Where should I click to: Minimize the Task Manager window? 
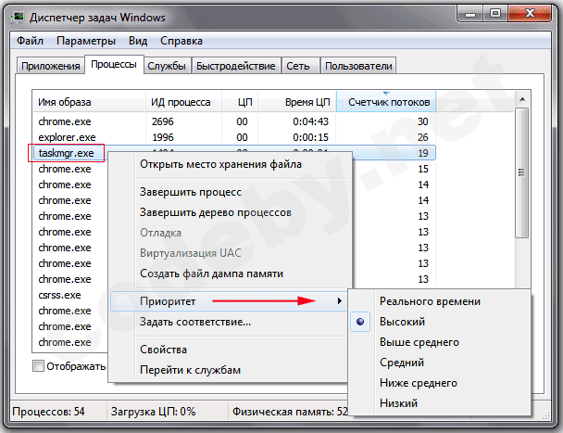(470, 15)
